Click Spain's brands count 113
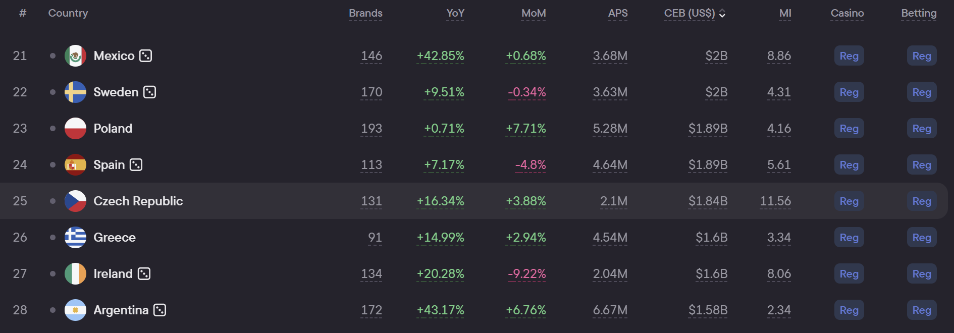 click(x=372, y=164)
